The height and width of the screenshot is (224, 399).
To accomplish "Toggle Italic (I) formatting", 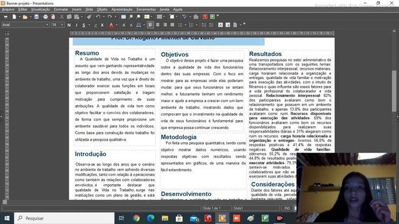I will [77, 25].
